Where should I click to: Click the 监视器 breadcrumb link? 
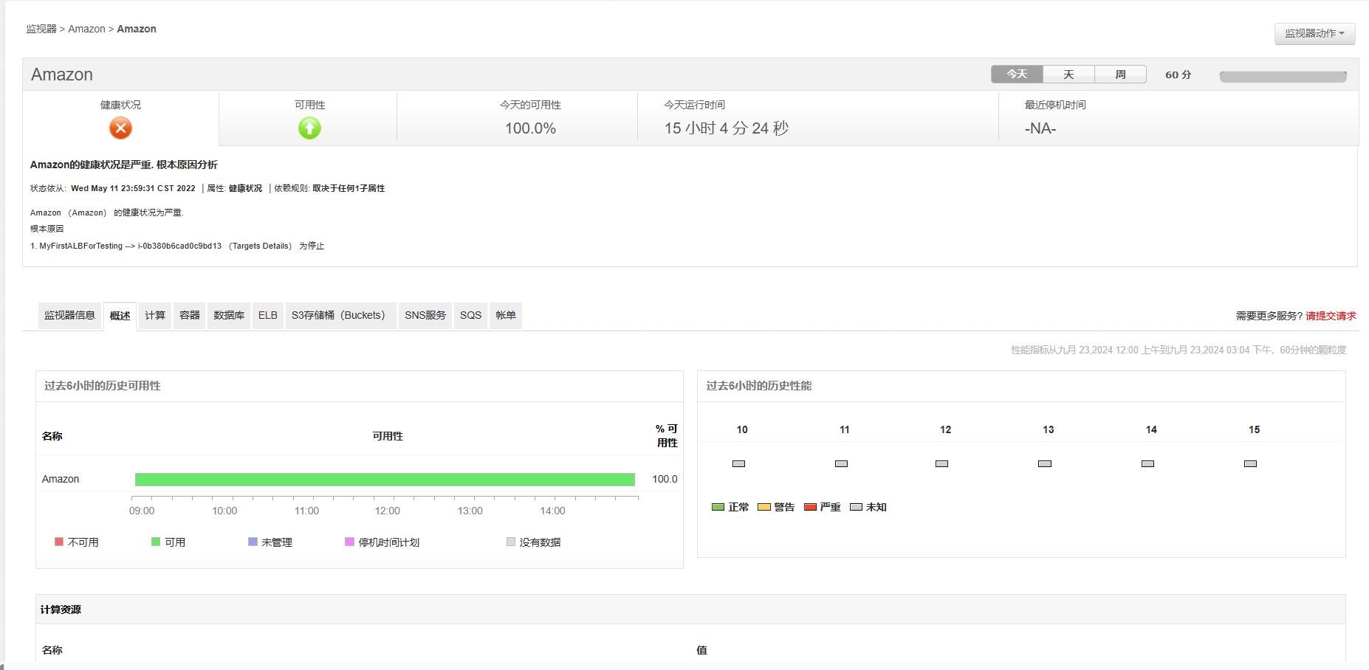41,29
